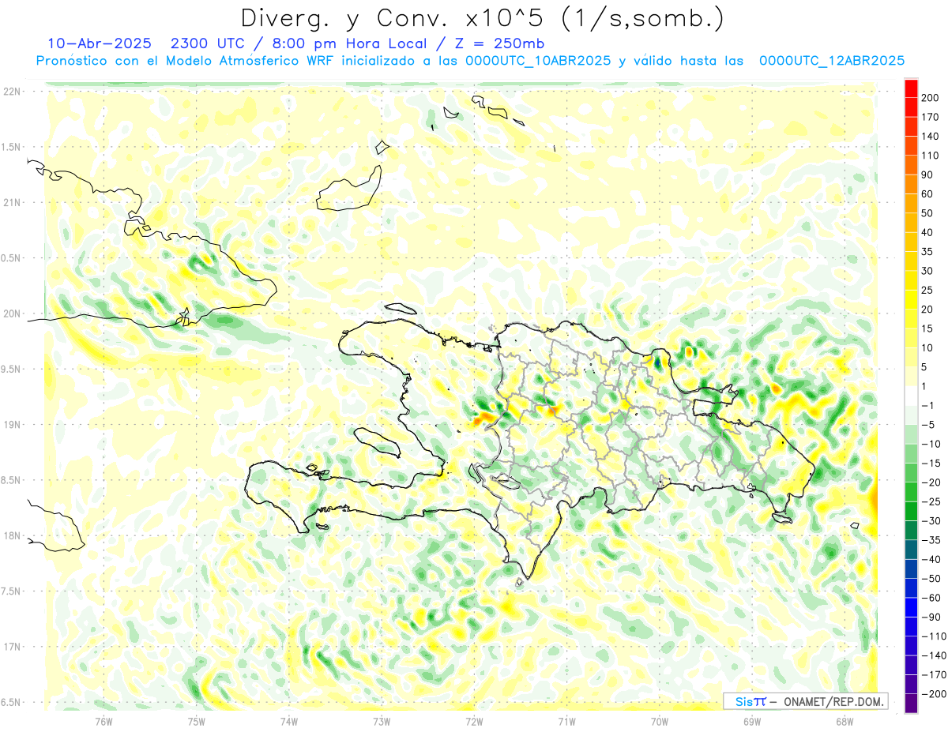The width and height of the screenshot is (948, 732).
Task: Click the '-90' colorbar value
Action: point(932,617)
